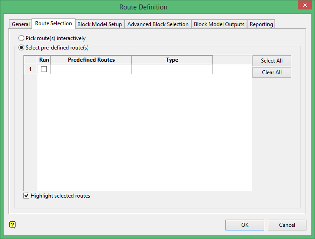Image resolution: width=315 pixels, height=239 pixels.
Task: Select row 1 via its row header
Action: point(31,69)
